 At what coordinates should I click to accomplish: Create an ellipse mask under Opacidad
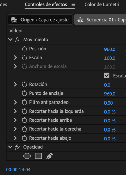point(27,156)
